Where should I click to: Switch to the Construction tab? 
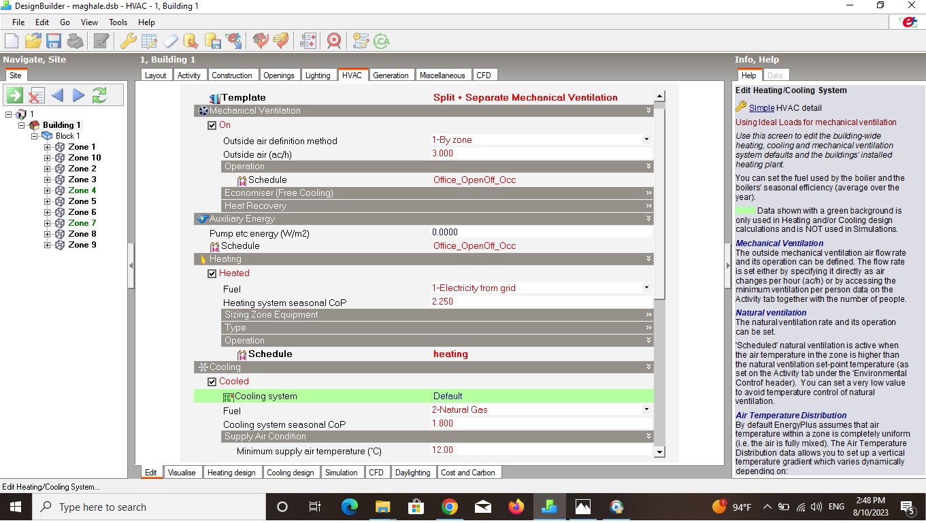(231, 75)
